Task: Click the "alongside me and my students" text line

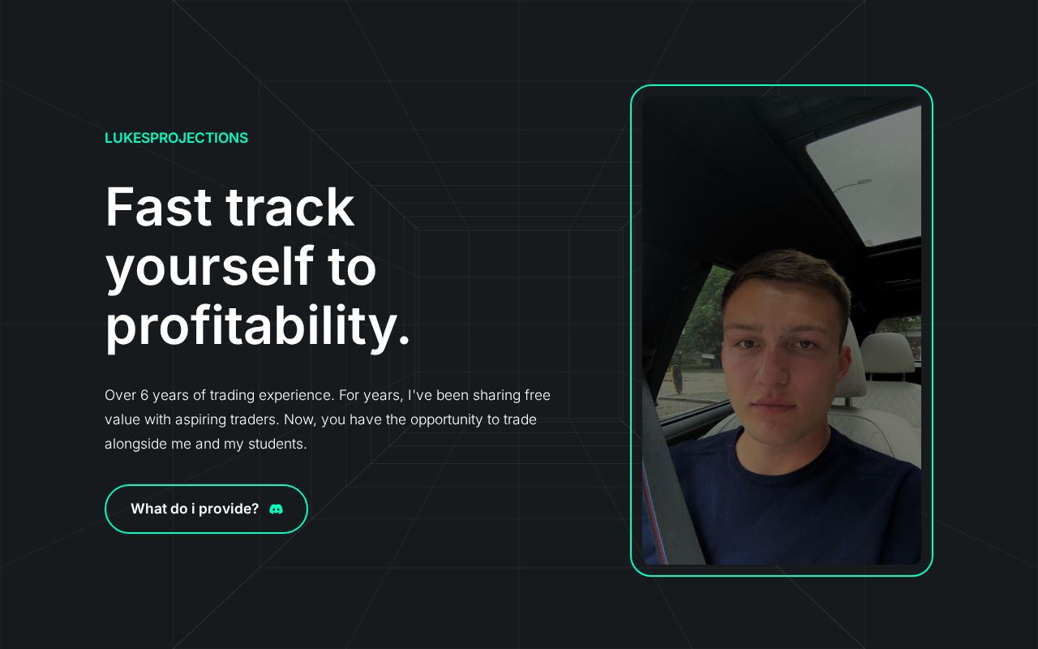Action: (x=205, y=444)
